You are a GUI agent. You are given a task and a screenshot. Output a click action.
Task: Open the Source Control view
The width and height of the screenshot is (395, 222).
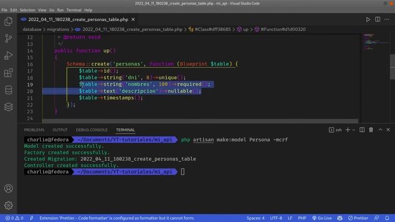point(8,38)
